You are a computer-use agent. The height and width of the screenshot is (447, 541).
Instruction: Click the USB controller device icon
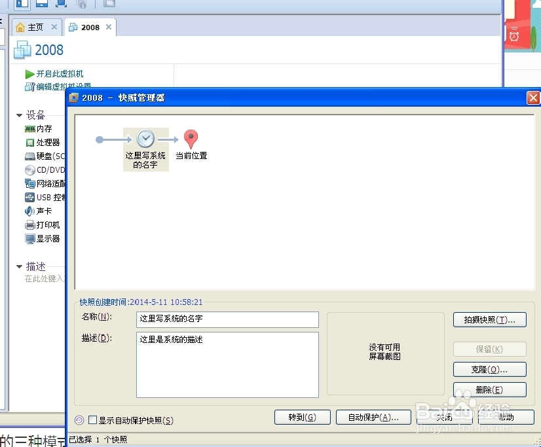29,197
